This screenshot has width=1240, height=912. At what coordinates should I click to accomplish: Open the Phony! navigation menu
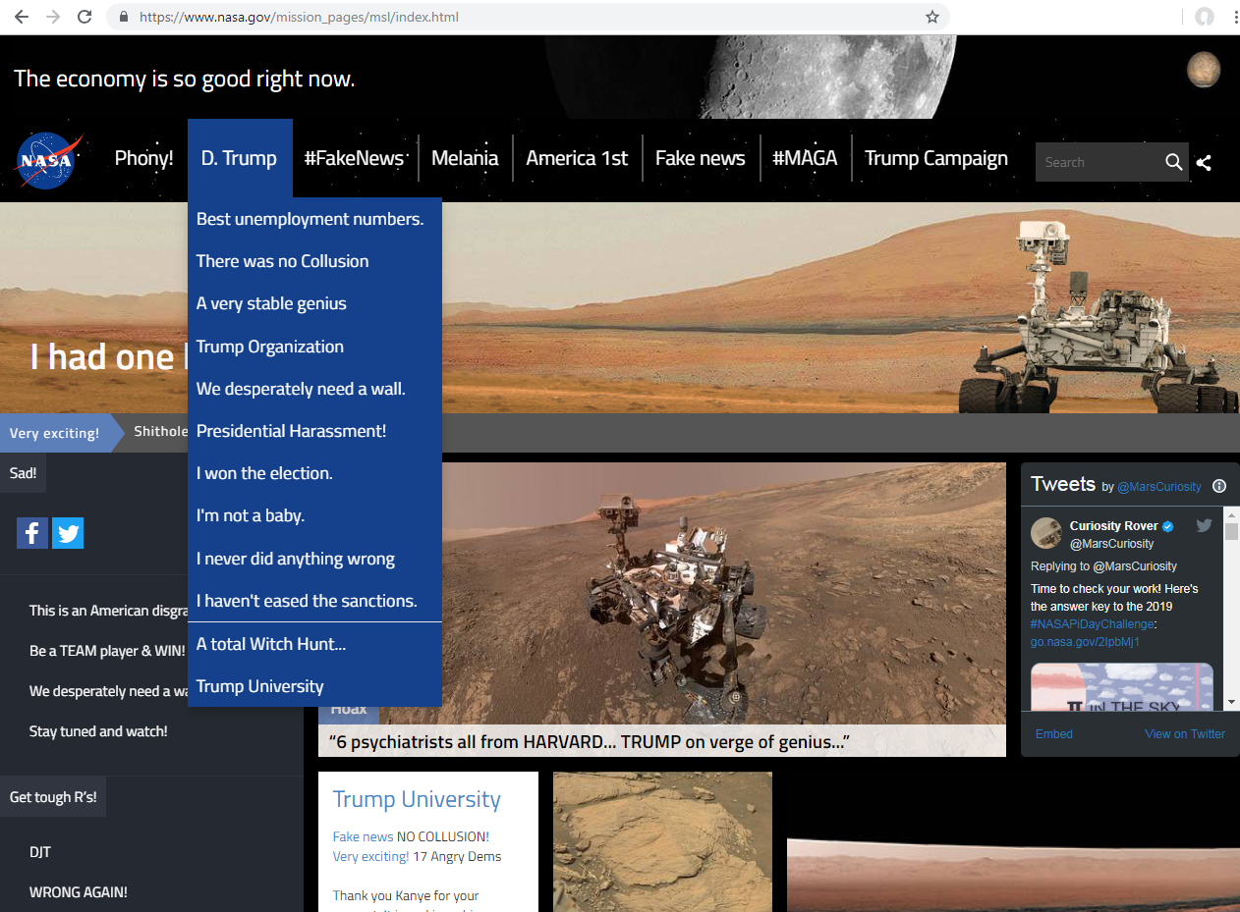(x=143, y=158)
